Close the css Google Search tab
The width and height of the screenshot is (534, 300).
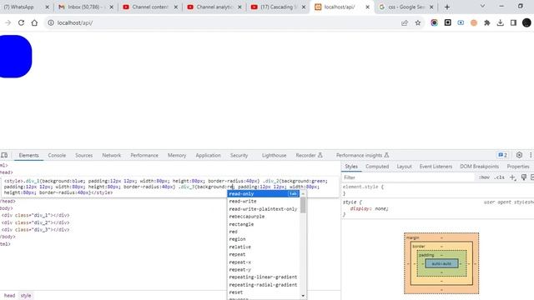[431, 7]
